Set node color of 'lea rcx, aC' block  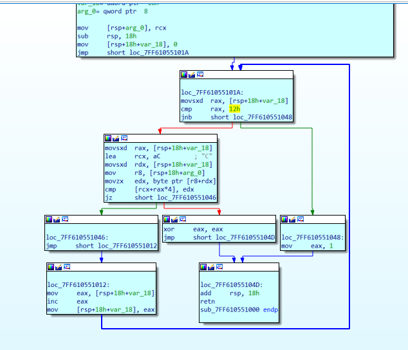pyautogui.click(x=108, y=138)
